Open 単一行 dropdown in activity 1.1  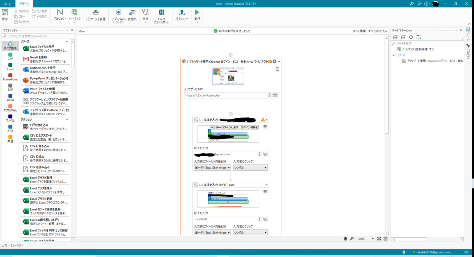pos(212,168)
